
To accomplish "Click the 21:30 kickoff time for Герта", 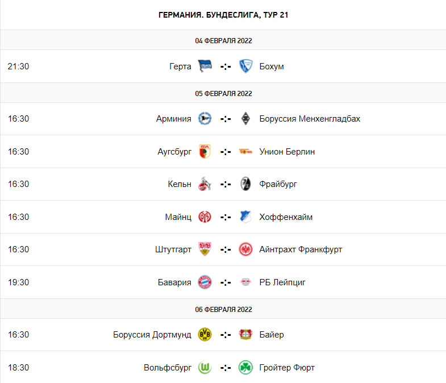I will pyautogui.click(x=18, y=66).
